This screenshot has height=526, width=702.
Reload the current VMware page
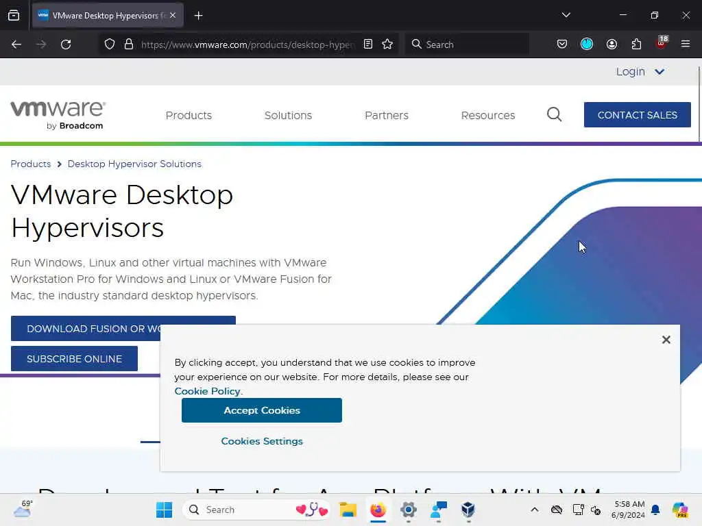click(66, 45)
